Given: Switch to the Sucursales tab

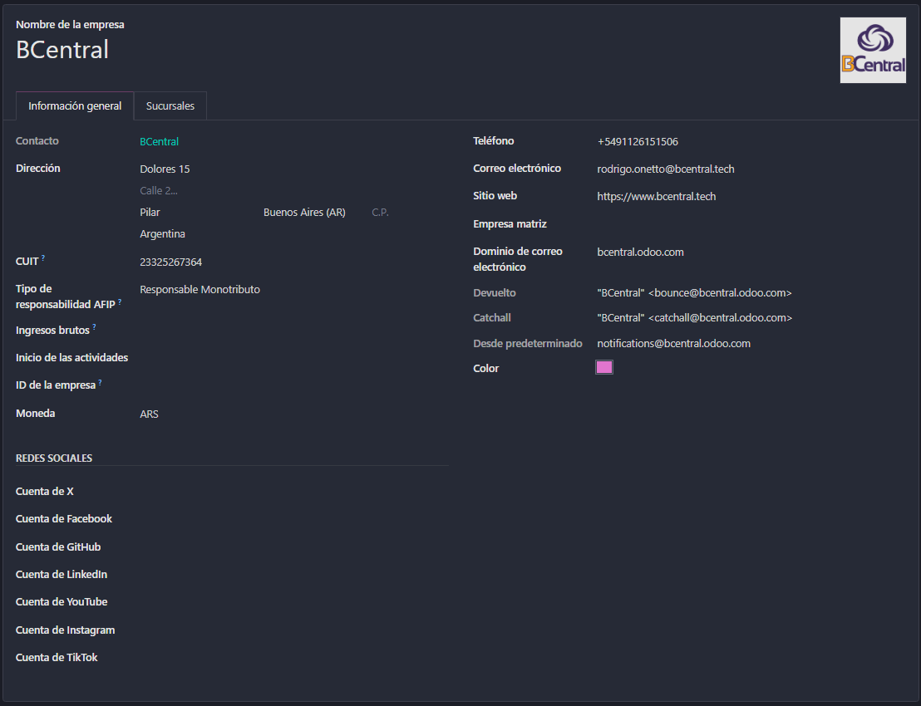Looking at the screenshot, I should [170, 106].
